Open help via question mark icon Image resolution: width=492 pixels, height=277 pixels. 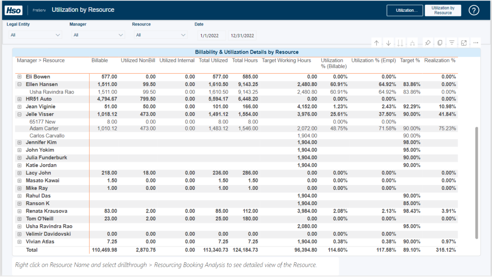[474, 10]
